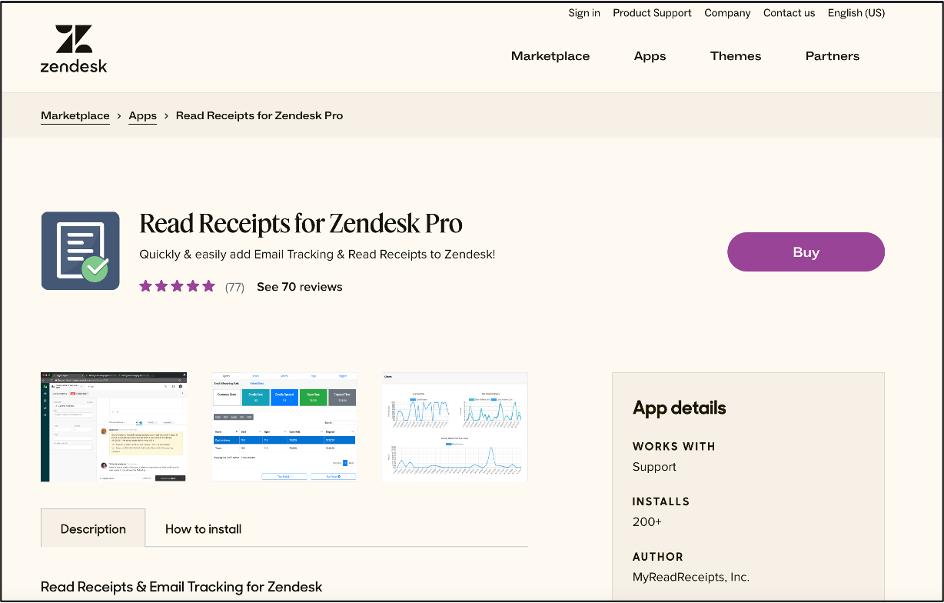
Task: Click the (77) rating count
Action: [x=234, y=287]
